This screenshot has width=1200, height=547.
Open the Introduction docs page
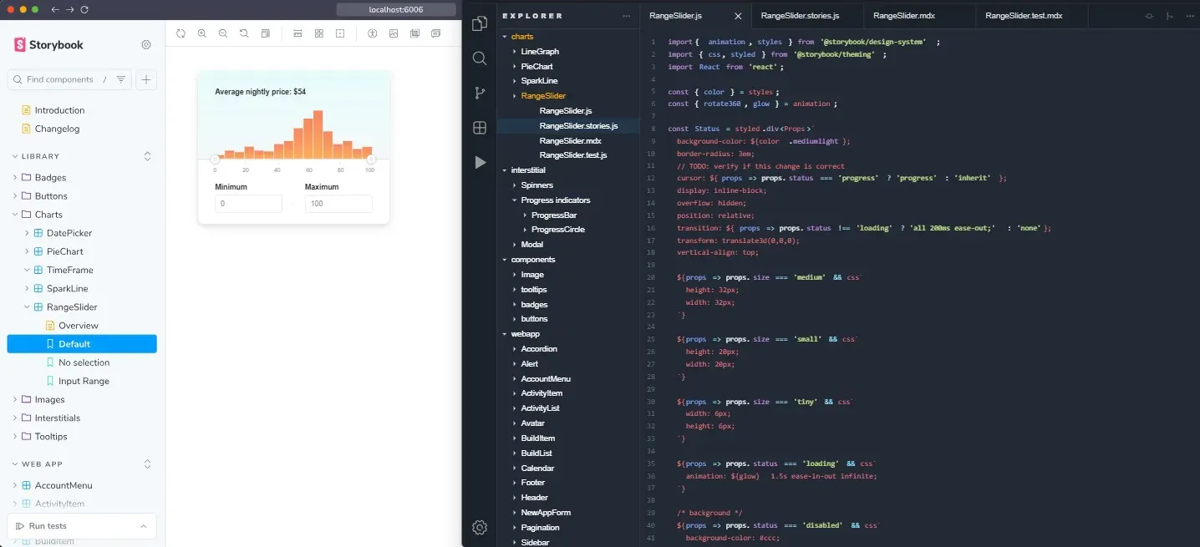(x=59, y=110)
